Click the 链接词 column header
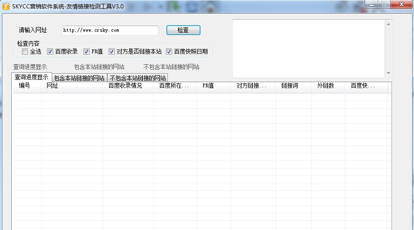The width and height of the screenshot is (414, 230). pyautogui.click(x=290, y=86)
